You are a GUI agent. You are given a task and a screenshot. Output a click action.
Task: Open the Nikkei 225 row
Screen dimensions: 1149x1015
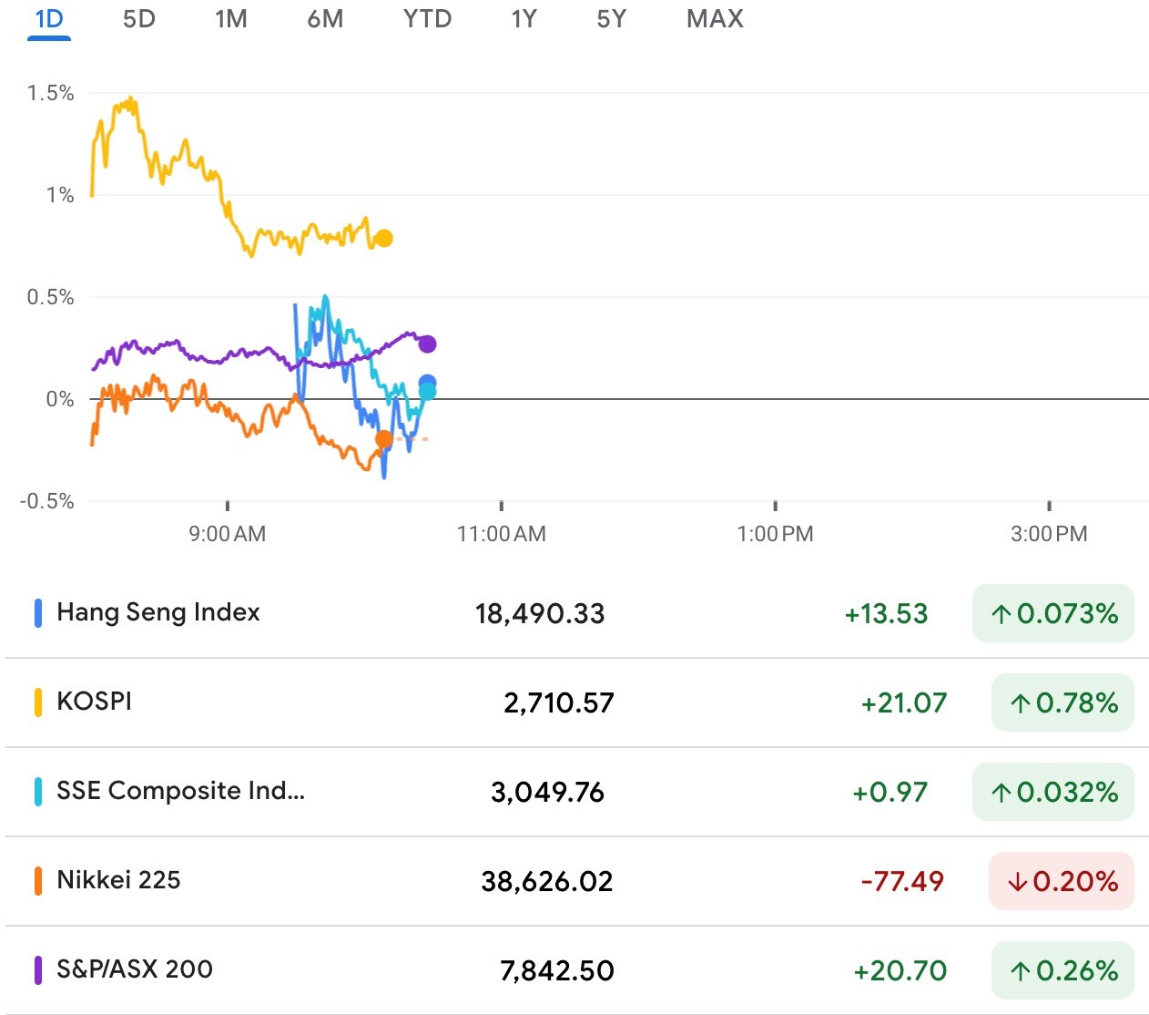[x=577, y=881]
